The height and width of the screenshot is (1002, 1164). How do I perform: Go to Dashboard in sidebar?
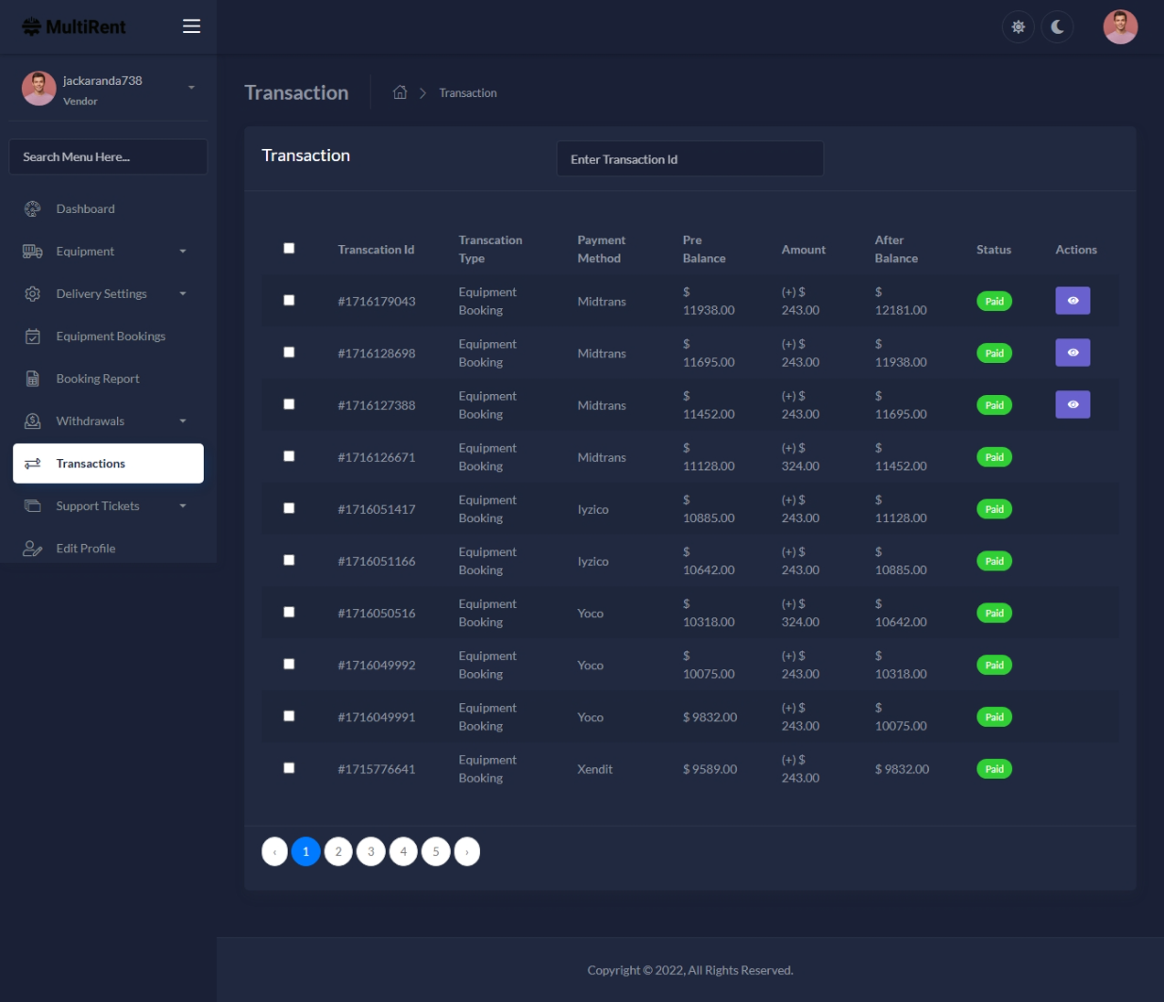(85, 209)
